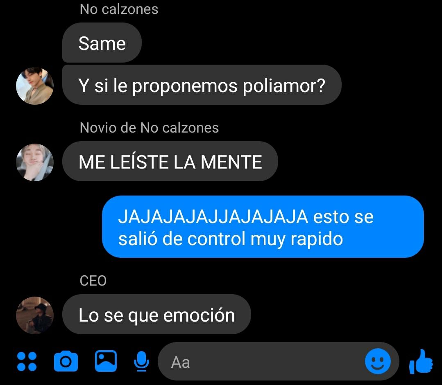Open the photo gallery picker icon
Screen dimensions: 442x385
106,361
